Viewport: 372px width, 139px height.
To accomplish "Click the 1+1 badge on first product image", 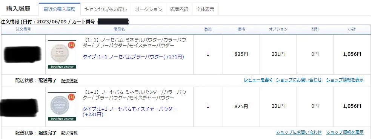I will click(x=72, y=45).
